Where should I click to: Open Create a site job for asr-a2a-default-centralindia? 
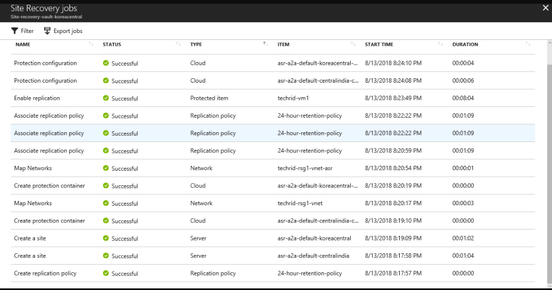click(x=273, y=255)
